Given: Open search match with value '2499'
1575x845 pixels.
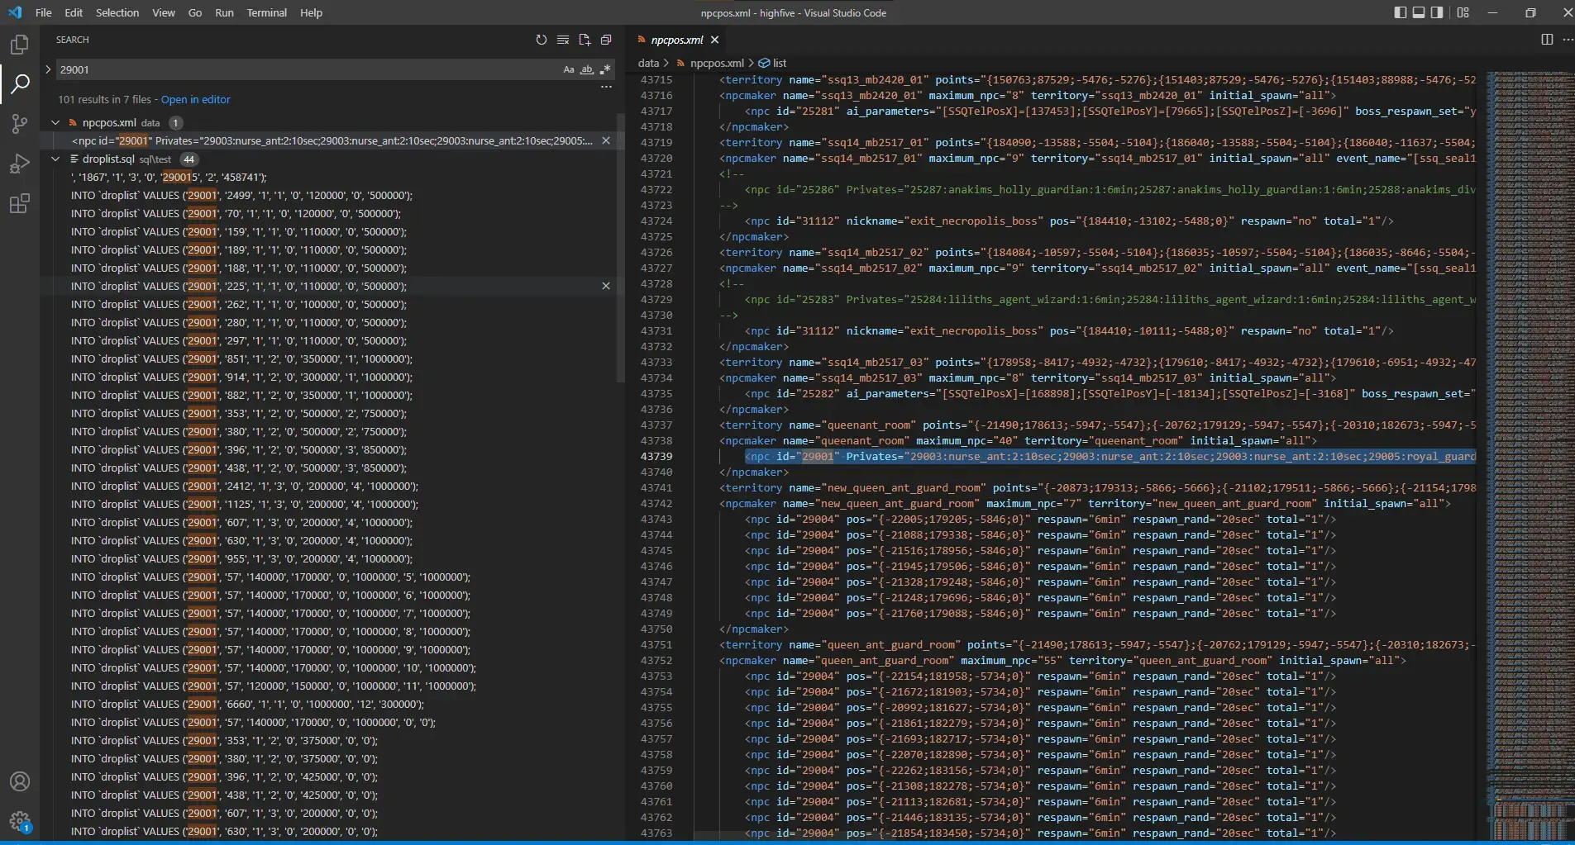Looking at the screenshot, I should 241,195.
